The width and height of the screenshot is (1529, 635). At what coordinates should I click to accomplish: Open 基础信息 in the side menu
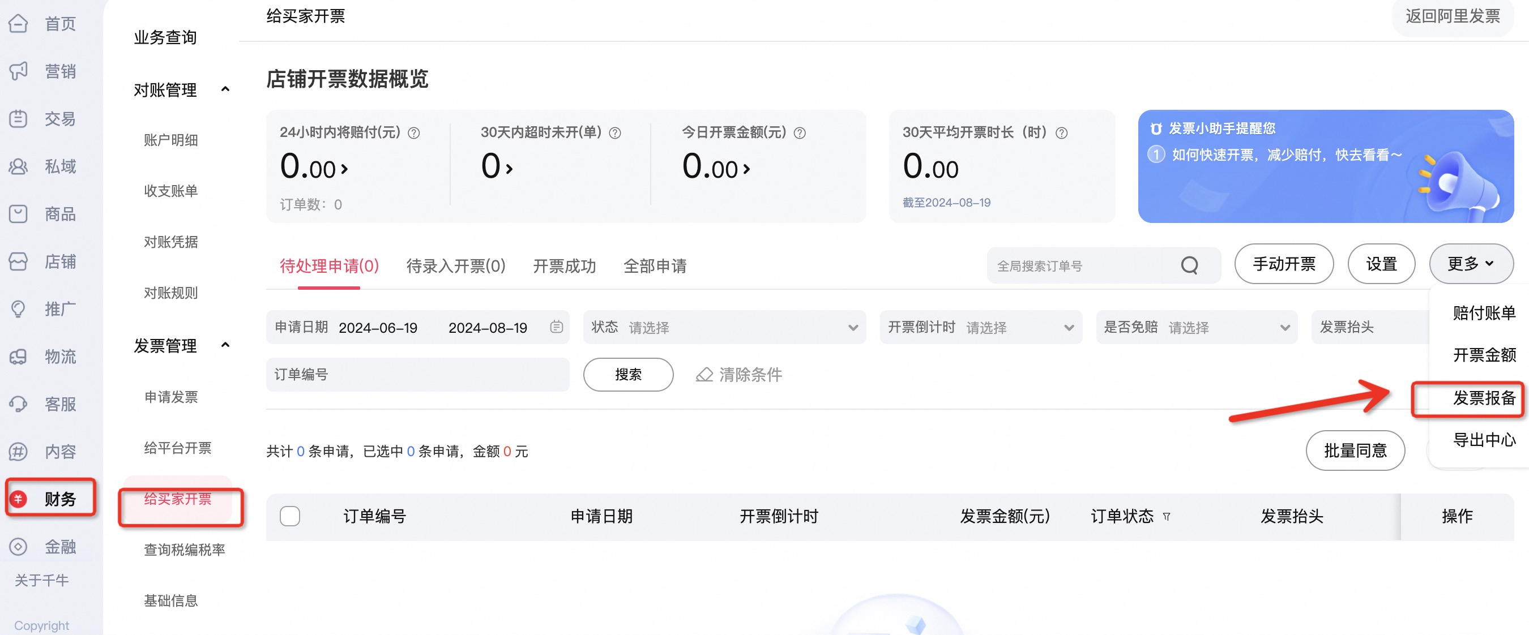tap(171, 601)
